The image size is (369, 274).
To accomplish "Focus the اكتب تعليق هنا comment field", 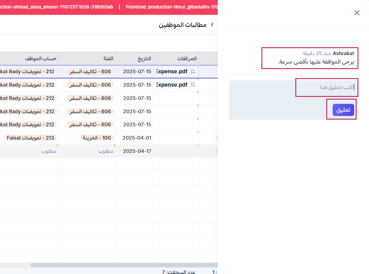I will [327, 87].
